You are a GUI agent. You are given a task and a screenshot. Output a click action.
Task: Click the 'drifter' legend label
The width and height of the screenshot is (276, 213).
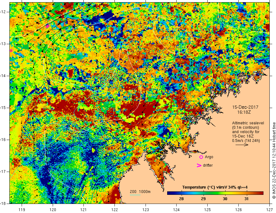(208, 165)
